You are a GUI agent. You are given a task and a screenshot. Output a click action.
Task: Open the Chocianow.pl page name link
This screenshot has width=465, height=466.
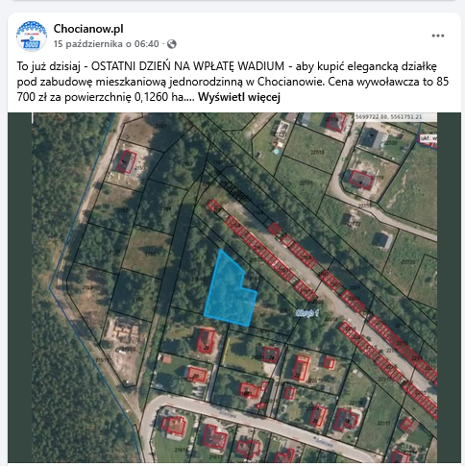tap(88, 29)
